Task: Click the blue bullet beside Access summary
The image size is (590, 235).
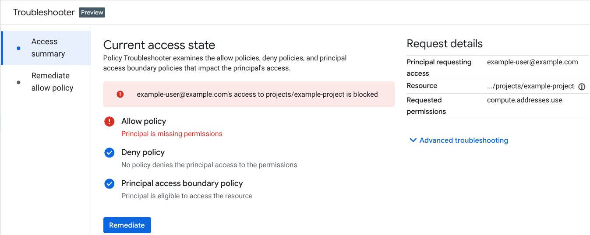Action: [x=18, y=48]
